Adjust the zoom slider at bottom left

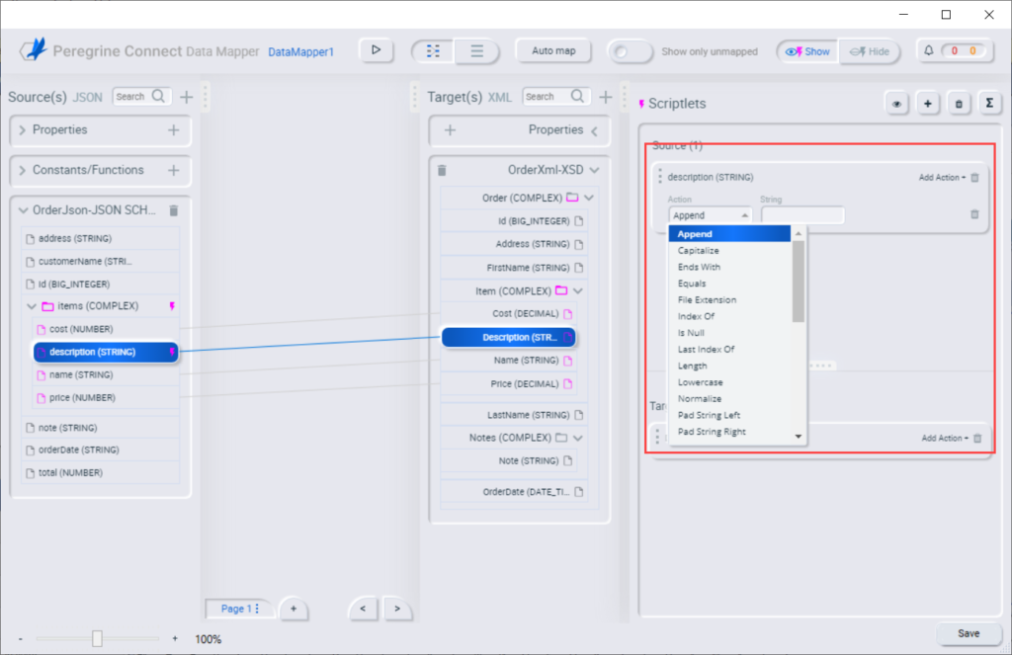pos(96,638)
